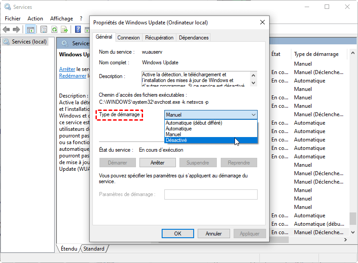Click the Paramètres de démarrage input field
The width and height of the screenshot is (358, 263).
click(x=211, y=194)
